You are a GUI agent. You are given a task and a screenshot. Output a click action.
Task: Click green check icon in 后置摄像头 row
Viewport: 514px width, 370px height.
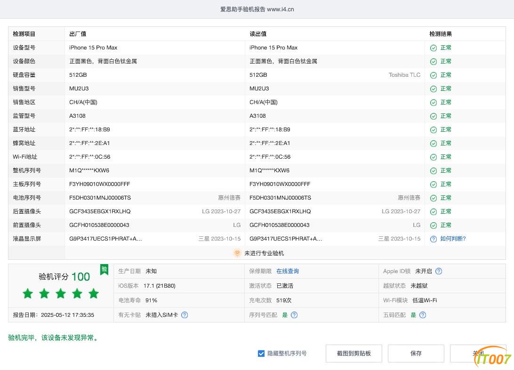434,212
